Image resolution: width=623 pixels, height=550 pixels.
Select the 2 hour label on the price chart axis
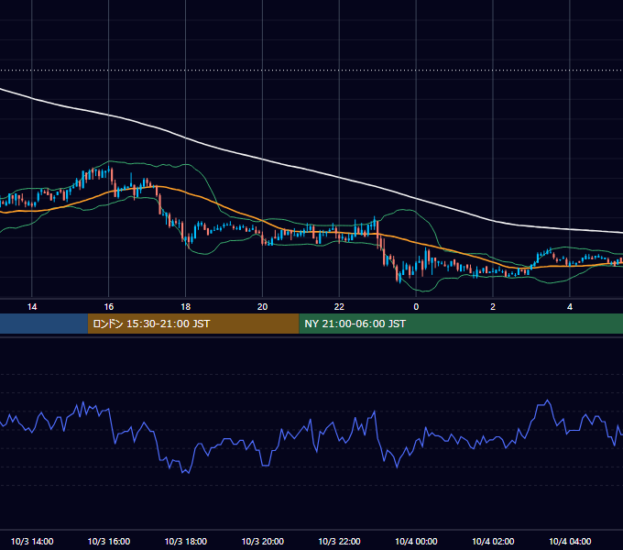tap(493, 307)
